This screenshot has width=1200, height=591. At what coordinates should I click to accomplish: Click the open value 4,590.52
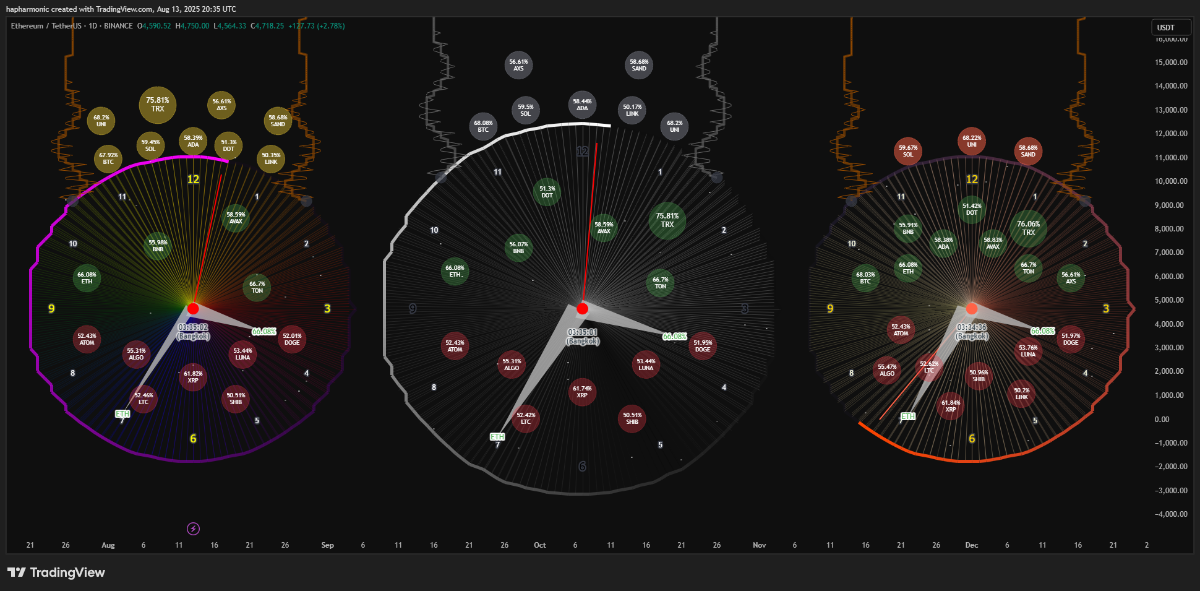(x=156, y=26)
